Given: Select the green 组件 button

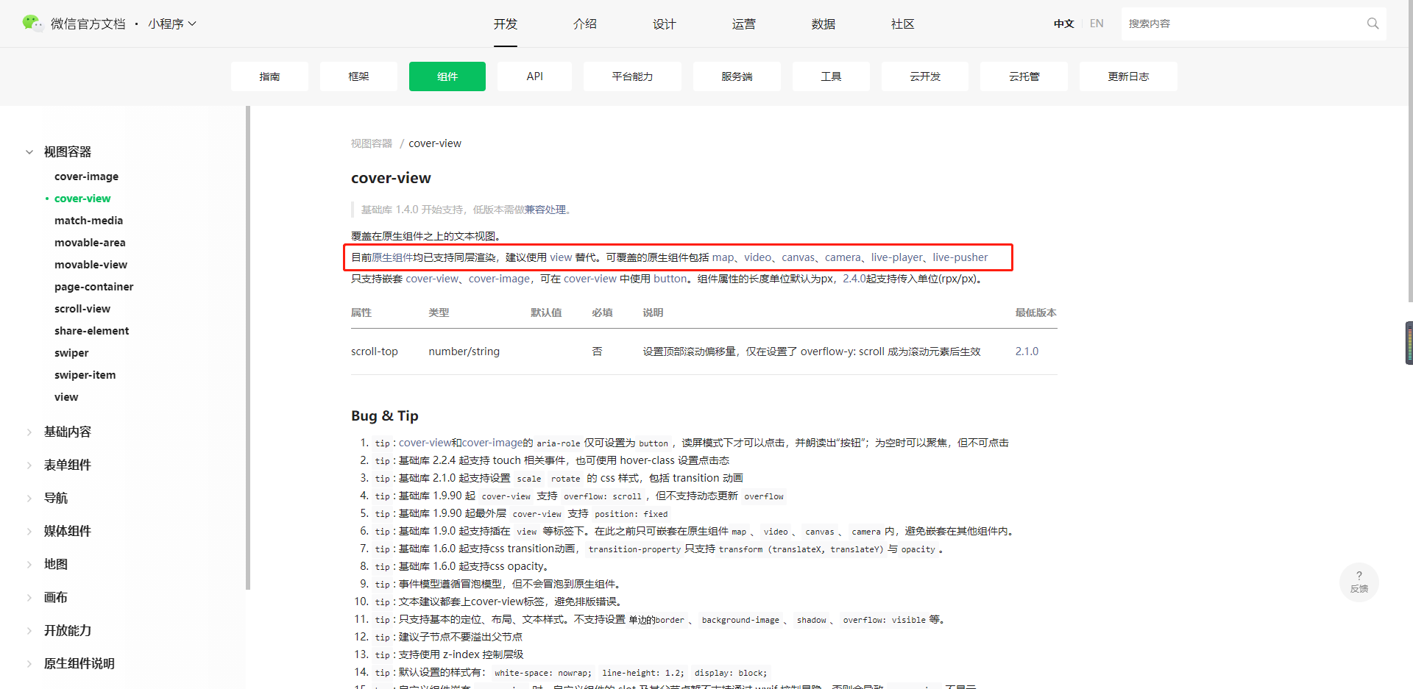Looking at the screenshot, I should 447,76.
